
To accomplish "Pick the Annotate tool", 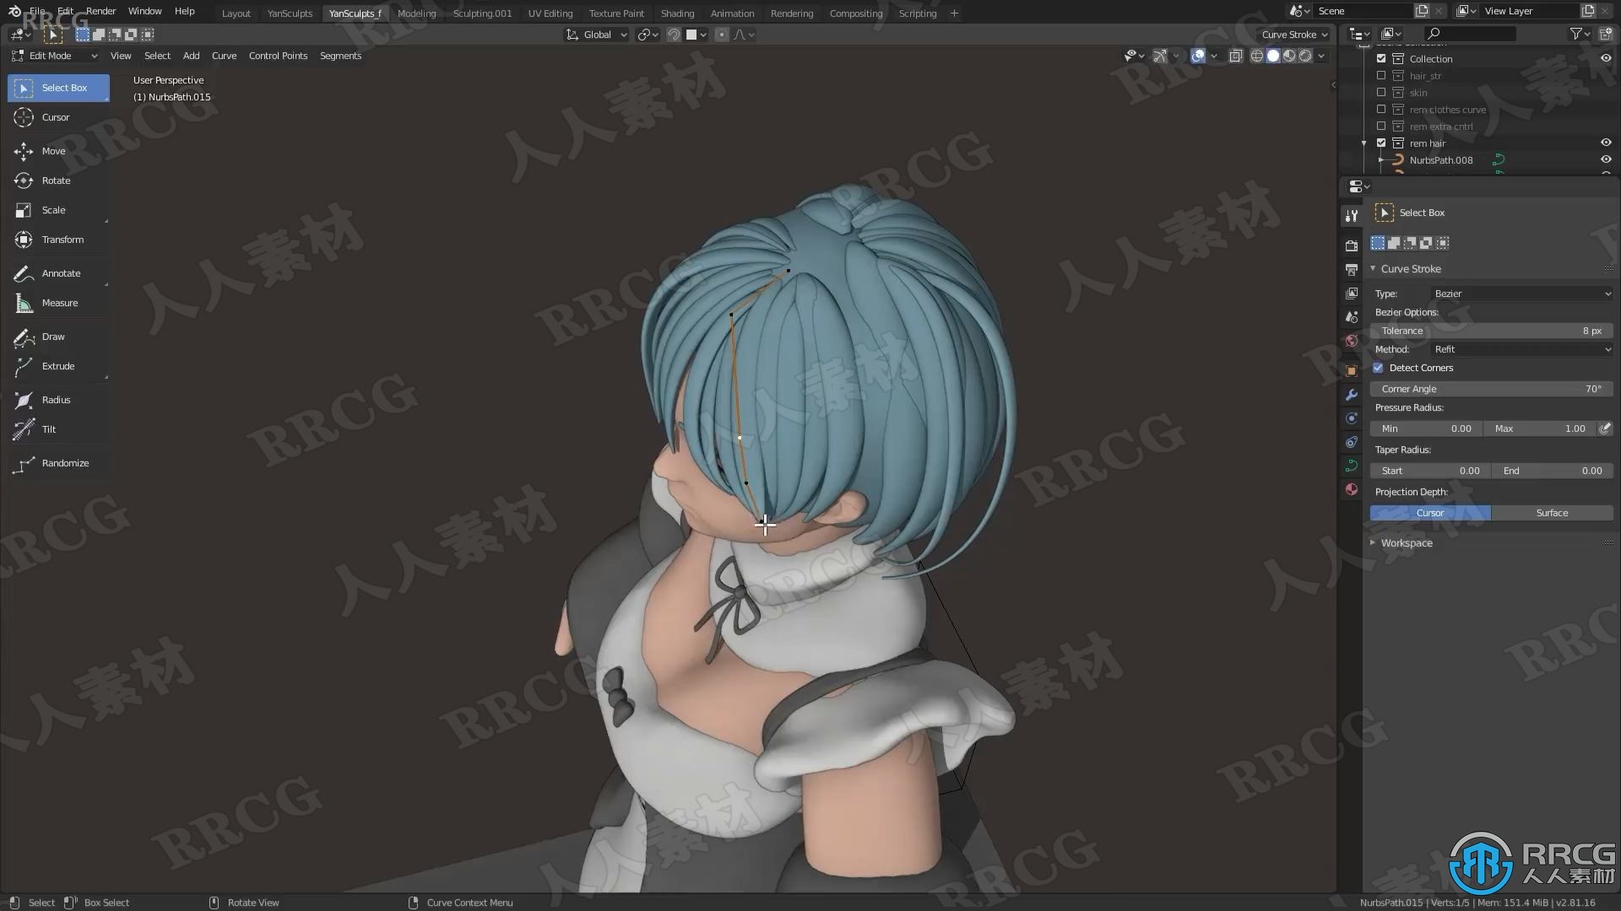I will (x=58, y=273).
